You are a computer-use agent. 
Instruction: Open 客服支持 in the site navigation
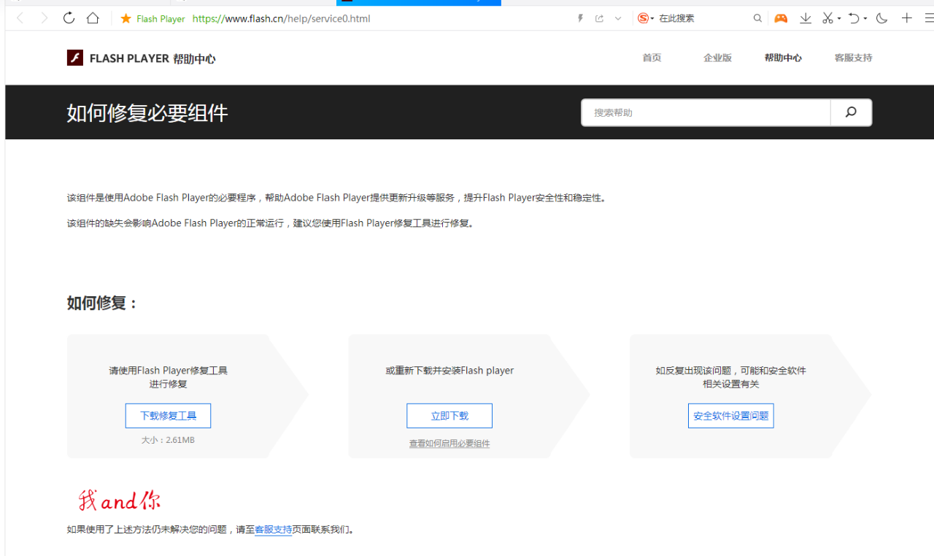pyautogui.click(x=853, y=58)
